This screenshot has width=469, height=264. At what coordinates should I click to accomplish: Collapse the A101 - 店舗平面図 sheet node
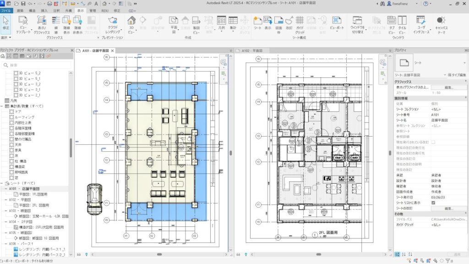pos(5,189)
